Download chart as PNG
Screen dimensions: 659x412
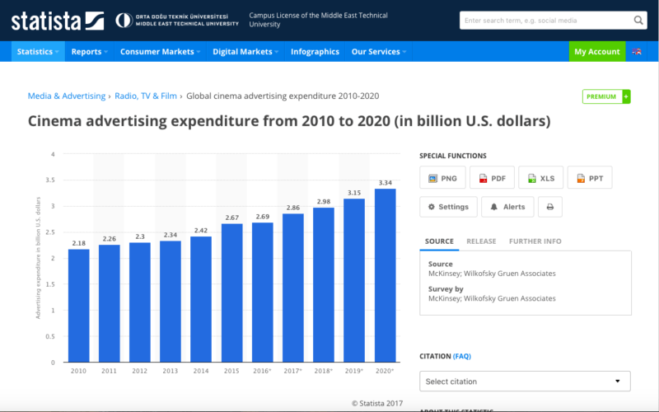[443, 178]
